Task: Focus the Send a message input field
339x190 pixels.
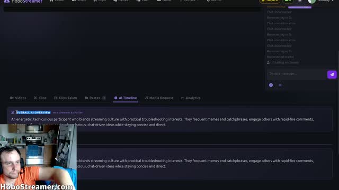Action: tap(297, 74)
